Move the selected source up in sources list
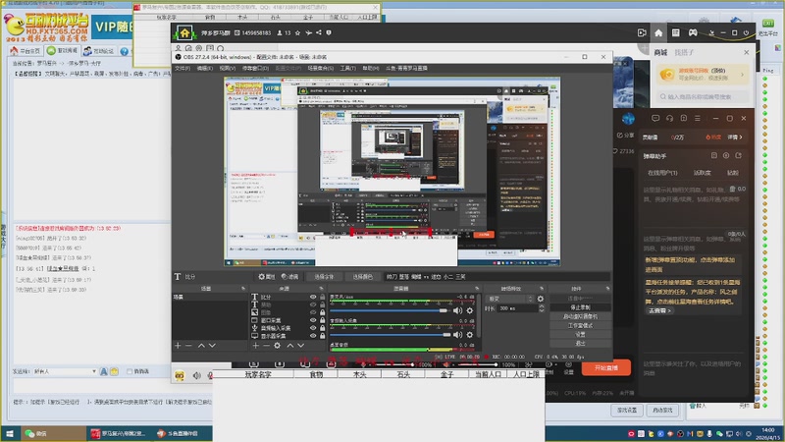The image size is (785, 442). [x=289, y=346]
